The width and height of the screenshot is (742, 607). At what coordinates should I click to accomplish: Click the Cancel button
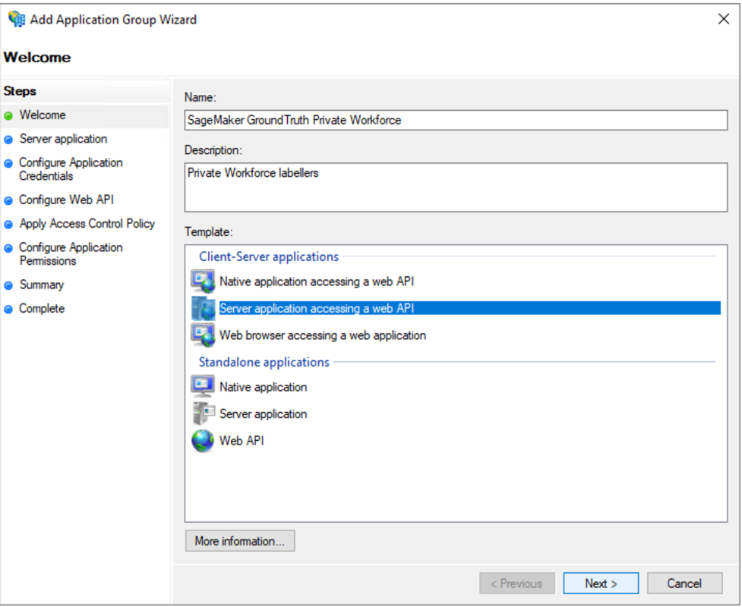coord(684,583)
